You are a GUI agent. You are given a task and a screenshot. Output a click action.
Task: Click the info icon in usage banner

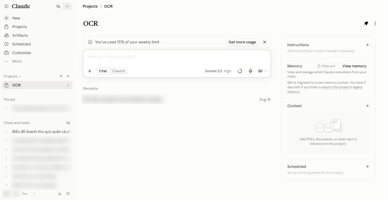tap(90, 42)
